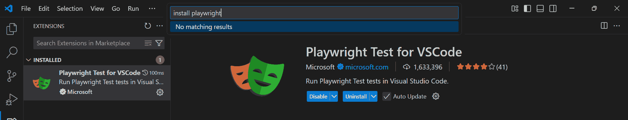
Task: Open the Uninstall button dropdown arrow
Action: pyautogui.click(x=374, y=96)
